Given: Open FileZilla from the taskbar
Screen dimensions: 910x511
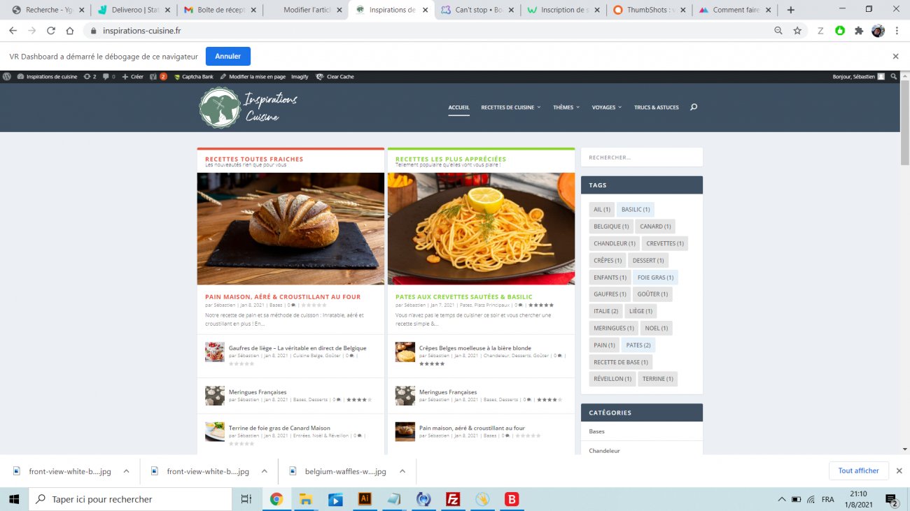Looking at the screenshot, I should [x=453, y=499].
